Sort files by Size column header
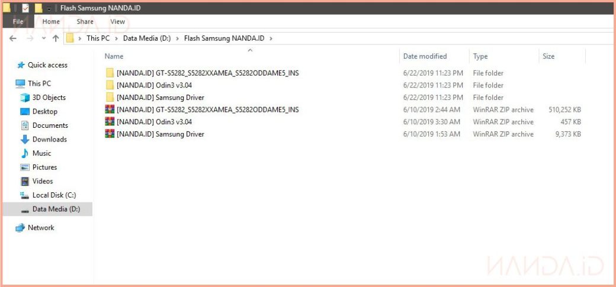This screenshot has width=616, height=287. tap(548, 56)
